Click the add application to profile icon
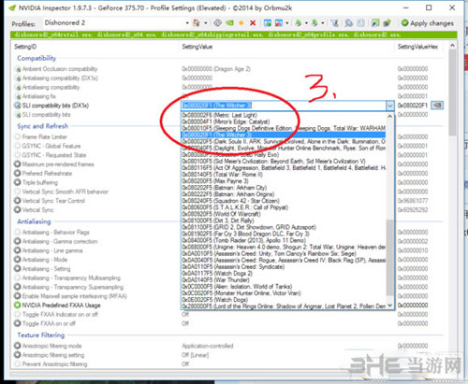The width and height of the screenshot is (468, 384). pos(268,22)
